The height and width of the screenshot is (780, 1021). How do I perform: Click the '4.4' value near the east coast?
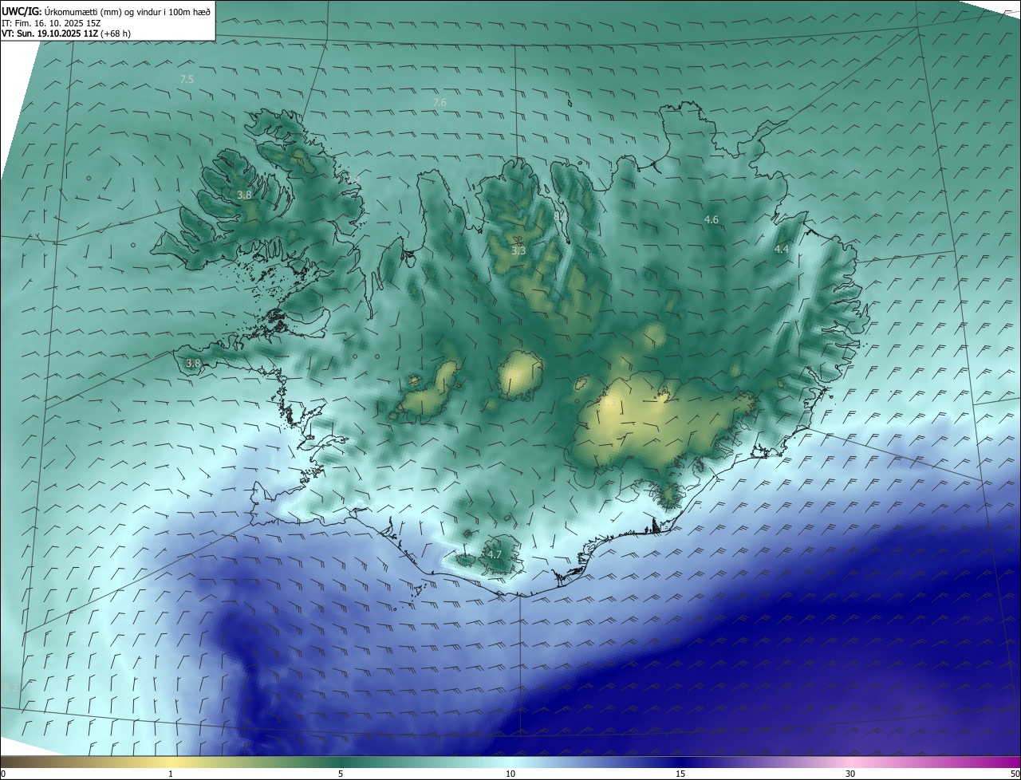(x=782, y=250)
